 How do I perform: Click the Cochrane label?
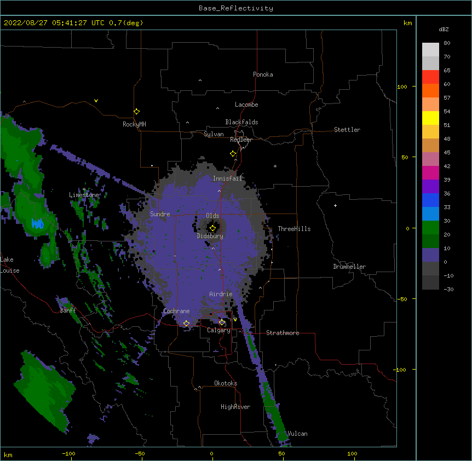176,311
